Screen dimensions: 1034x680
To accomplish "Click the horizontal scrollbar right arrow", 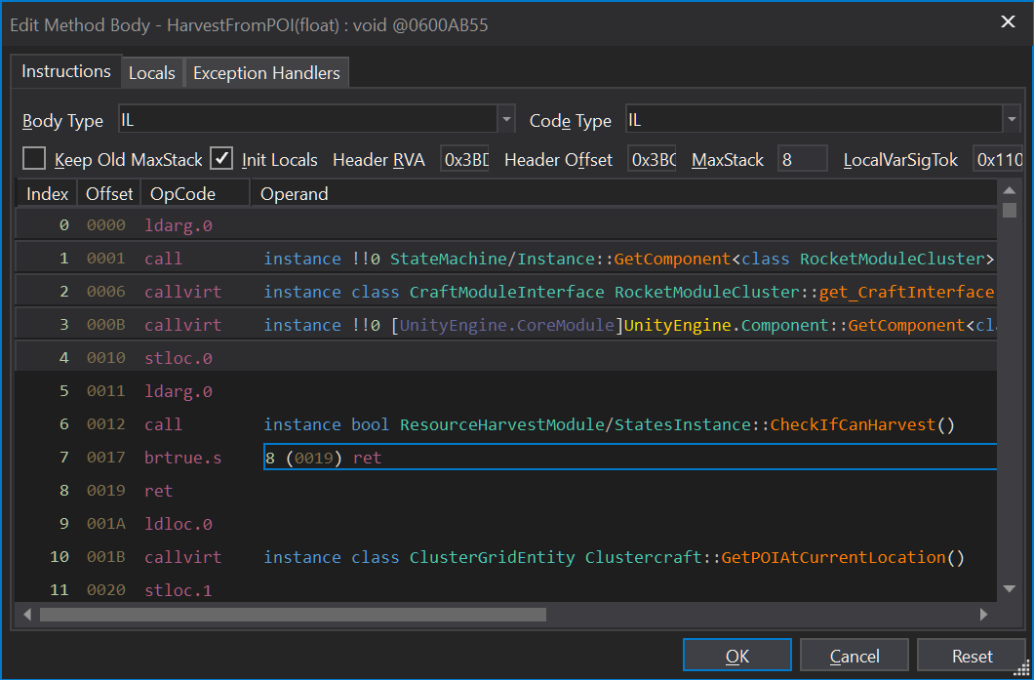I will point(985,615).
